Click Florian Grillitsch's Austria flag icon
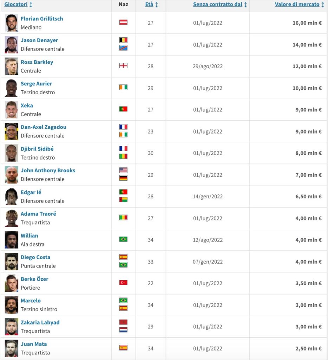Image resolution: width=328 pixels, height=360 pixels. pyautogui.click(x=123, y=22)
